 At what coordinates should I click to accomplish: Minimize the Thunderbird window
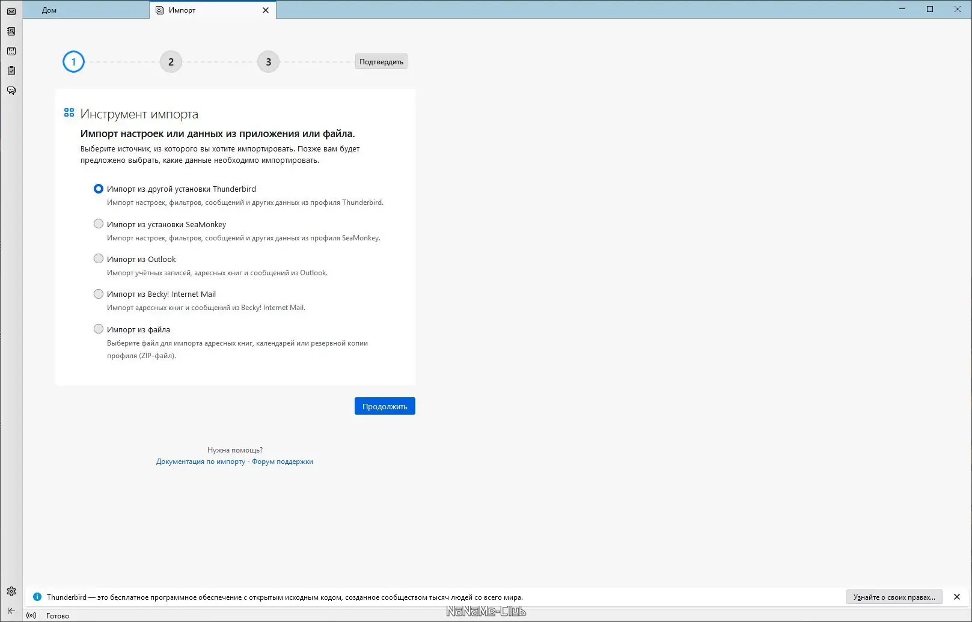point(902,9)
